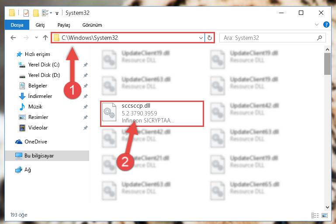Click the search magnifier icon

click(x=319, y=38)
